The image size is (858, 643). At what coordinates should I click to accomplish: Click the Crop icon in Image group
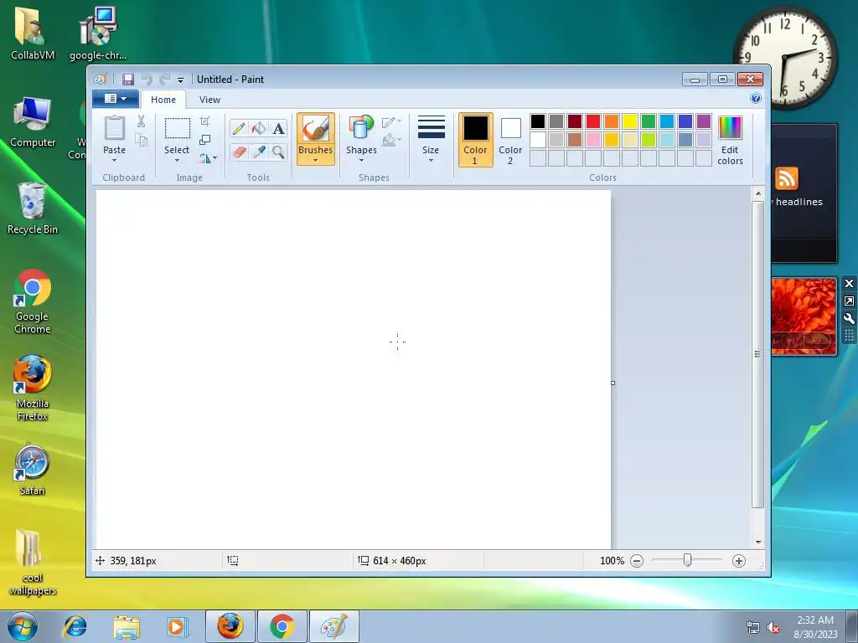click(x=204, y=121)
